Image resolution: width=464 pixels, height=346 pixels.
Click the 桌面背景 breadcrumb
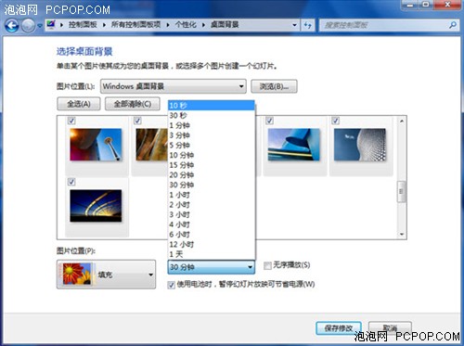point(225,25)
